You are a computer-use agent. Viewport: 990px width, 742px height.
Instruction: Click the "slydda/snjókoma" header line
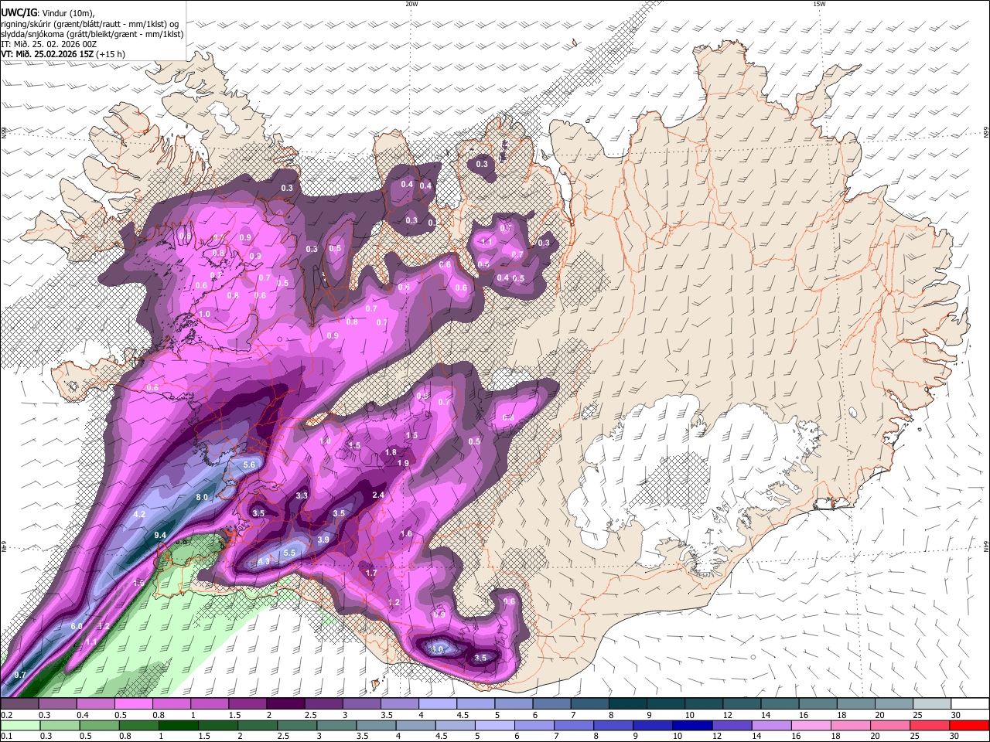point(92,34)
